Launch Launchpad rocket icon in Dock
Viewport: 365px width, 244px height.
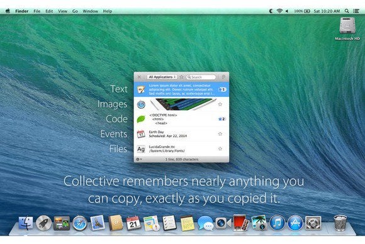(x=43, y=223)
